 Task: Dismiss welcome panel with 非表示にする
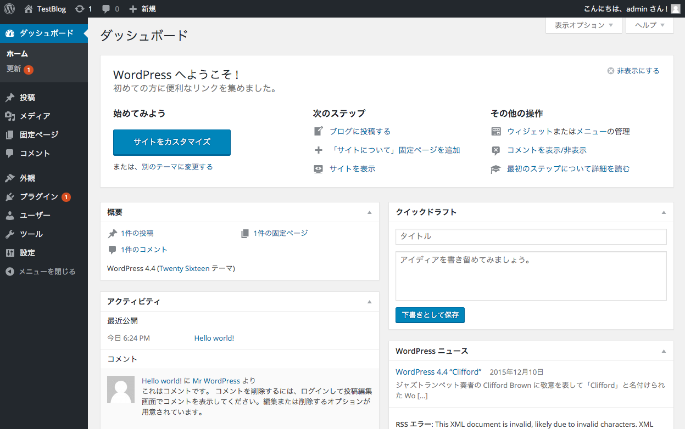point(633,71)
